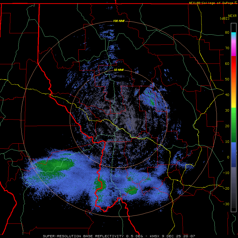
Task: Click the 50 NMI range ring label
Action: [119, 70]
